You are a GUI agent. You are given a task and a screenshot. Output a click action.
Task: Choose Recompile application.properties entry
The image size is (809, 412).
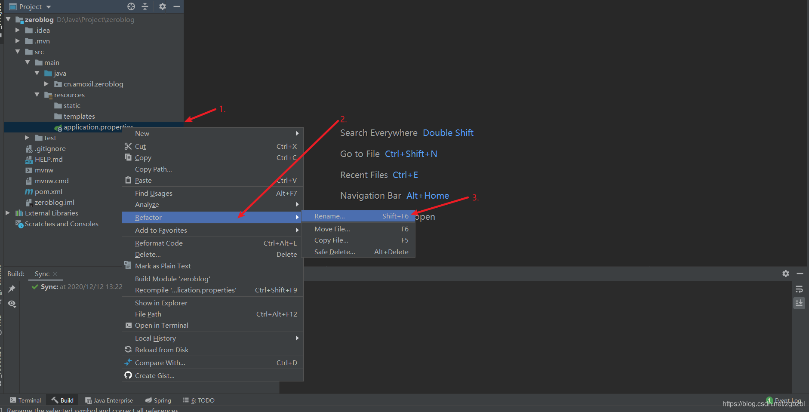click(213, 290)
